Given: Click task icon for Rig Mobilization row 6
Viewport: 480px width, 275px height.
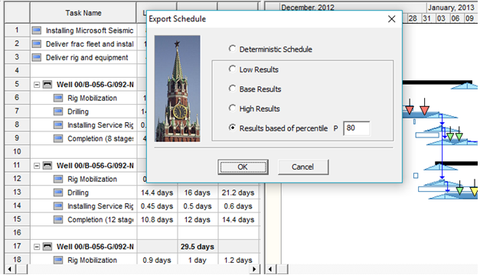Looking at the screenshot, I should tap(58, 98).
